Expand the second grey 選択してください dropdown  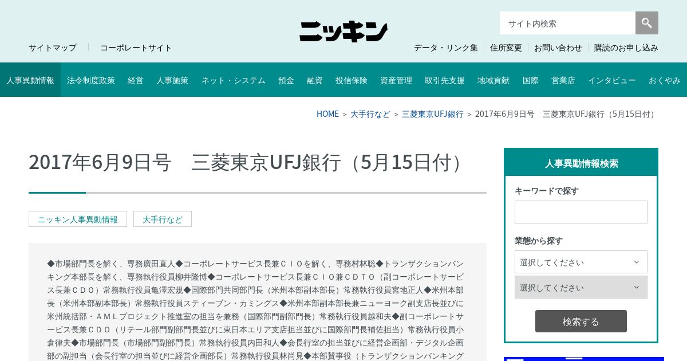tap(581, 287)
